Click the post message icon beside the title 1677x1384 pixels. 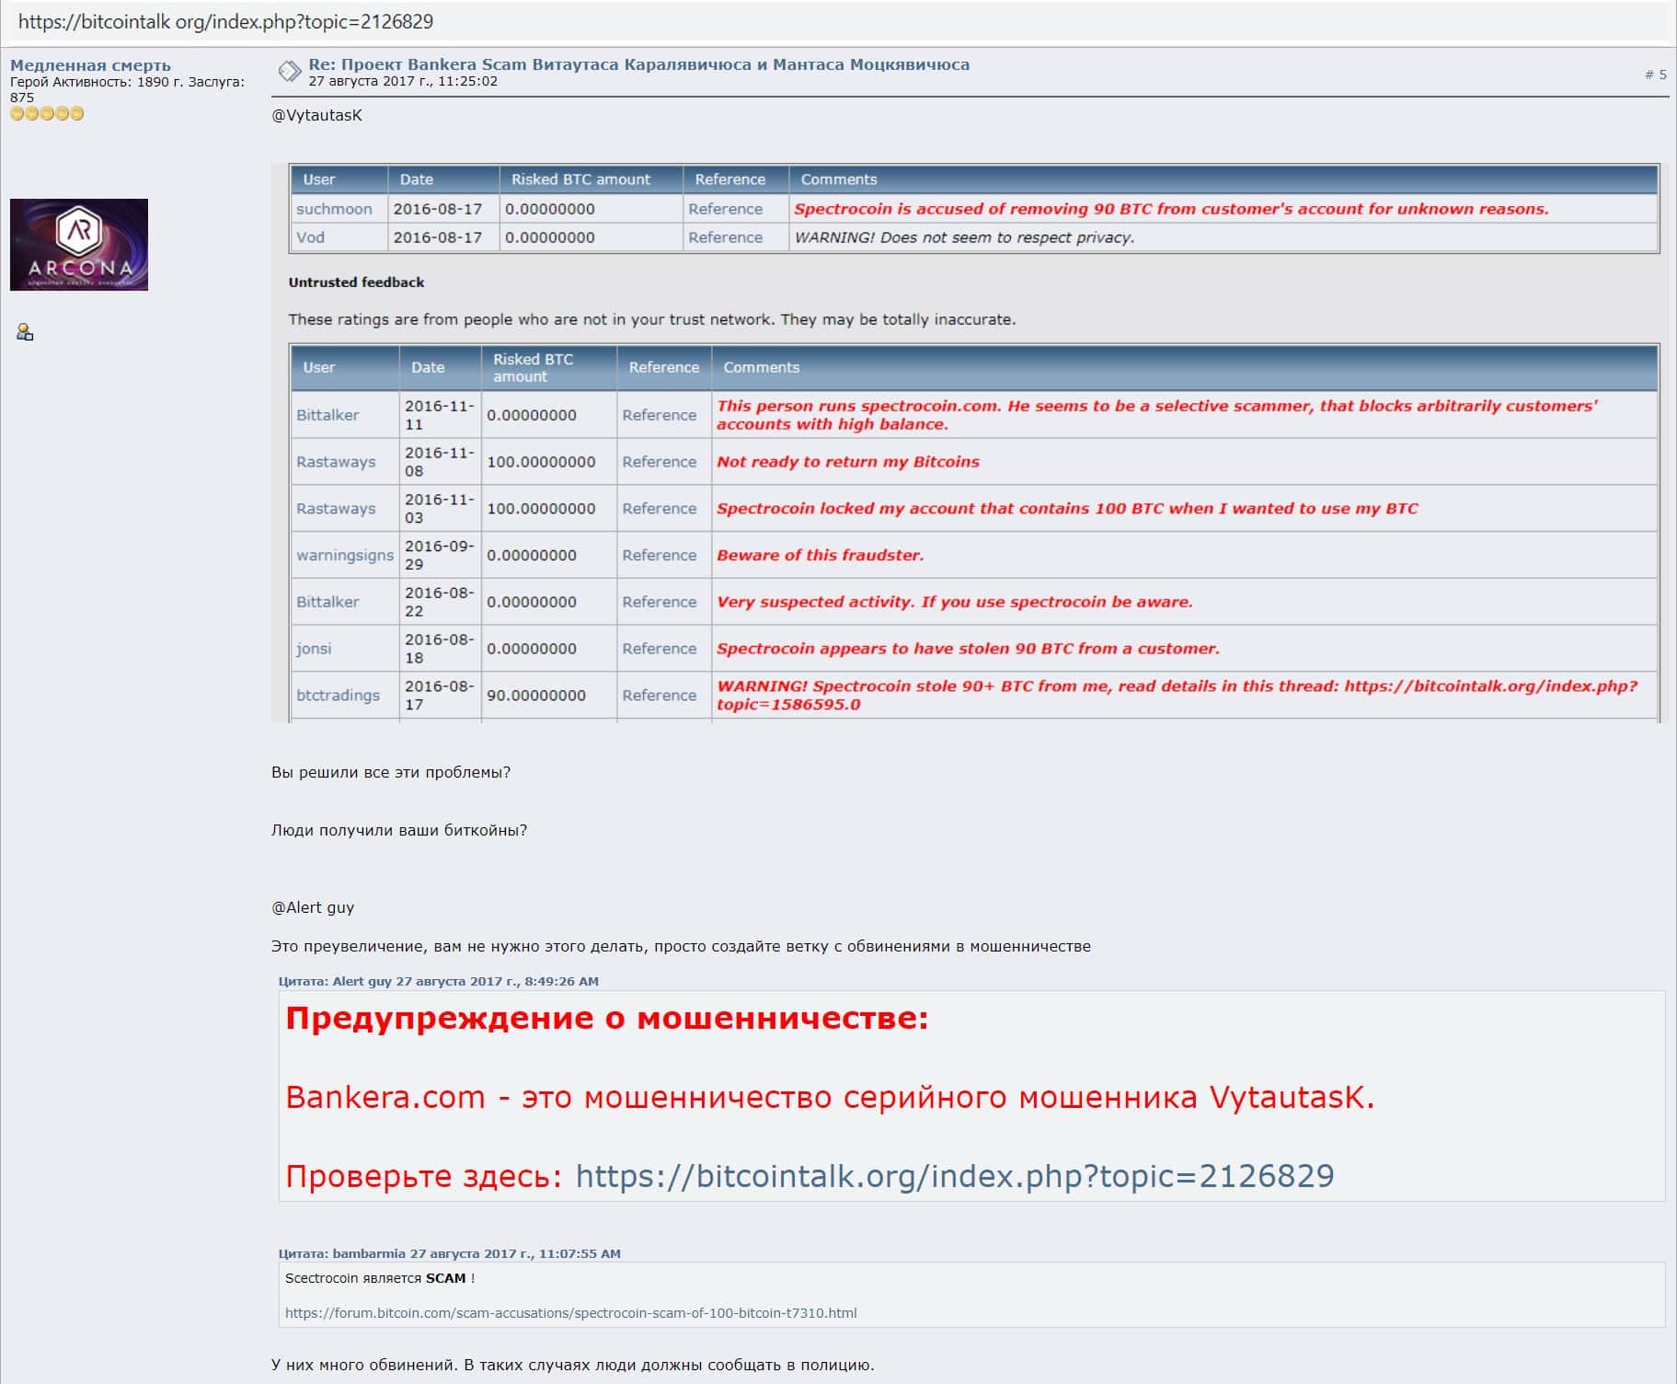point(289,71)
